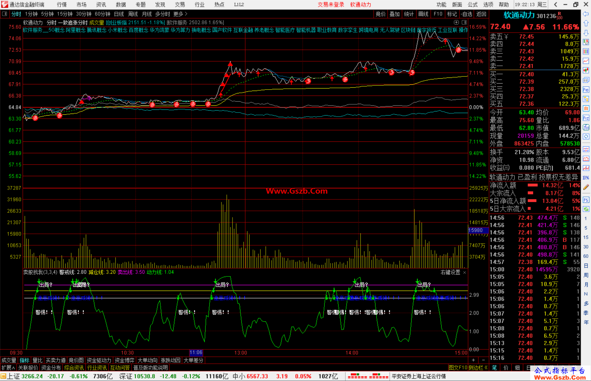Collapse the 侧边栏 sidebar
Image resolution: width=591 pixels, height=381 pixels.
tap(478, 368)
